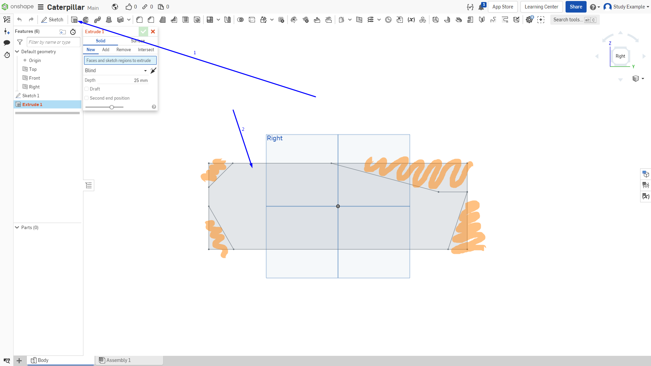Adjust the extrude dialog opacity slider

click(x=112, y=107)
